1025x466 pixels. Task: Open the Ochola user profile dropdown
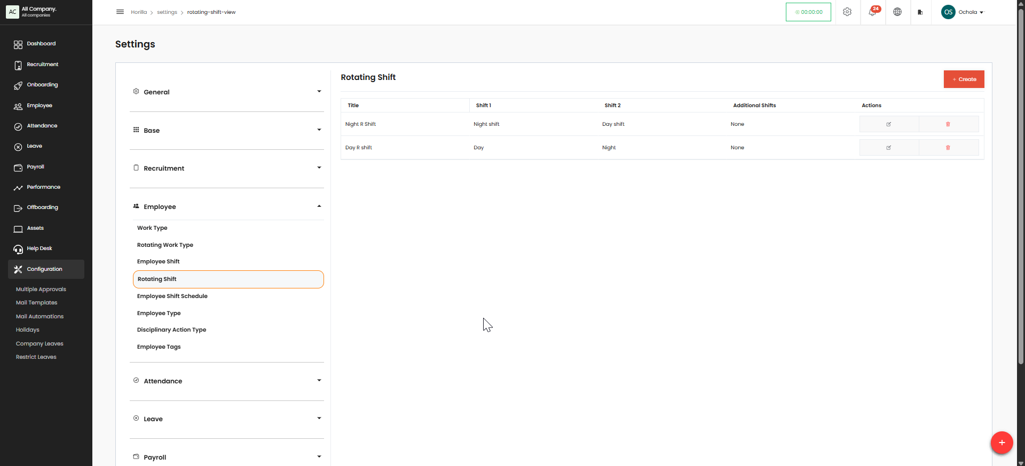[x=963, y=12]
